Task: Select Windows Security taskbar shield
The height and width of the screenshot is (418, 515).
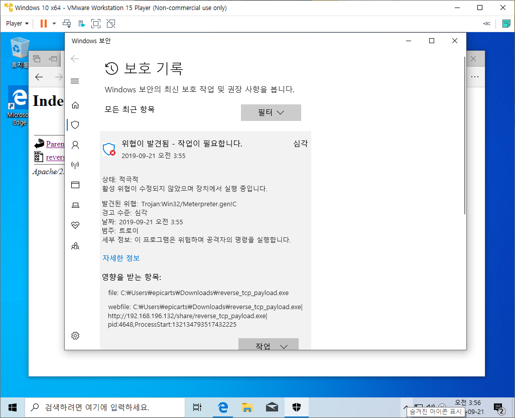Action: (297, 407)
